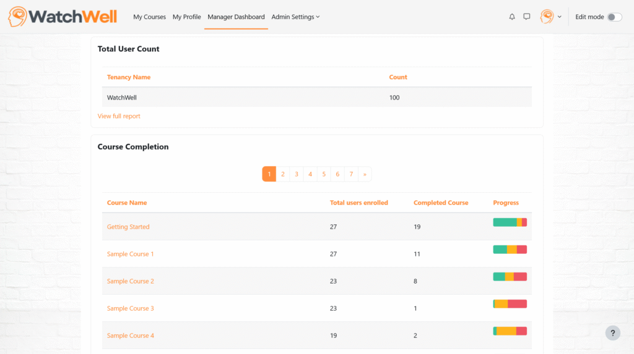This screenshot has width=634, height=354.
Task: Open the Getting Started course link
Action: [128, 227]
